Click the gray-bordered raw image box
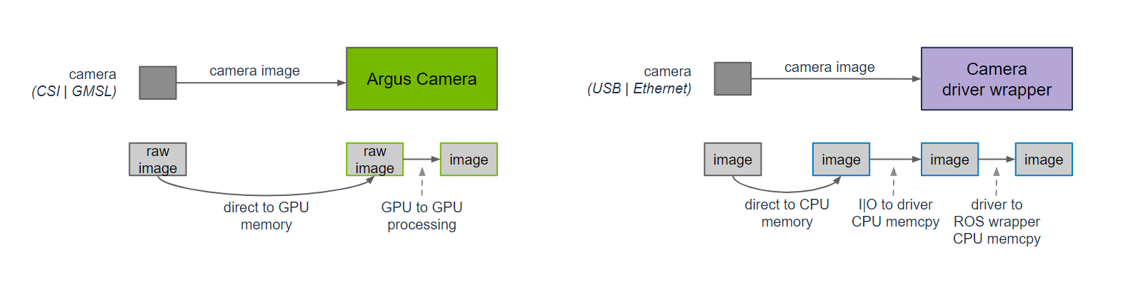 [158, 159]
